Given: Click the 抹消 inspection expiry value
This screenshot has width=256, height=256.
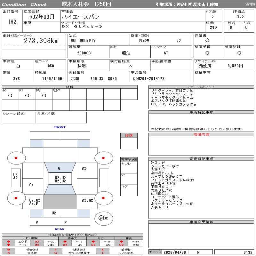Looking at the screenshot, I should point(82,66).
